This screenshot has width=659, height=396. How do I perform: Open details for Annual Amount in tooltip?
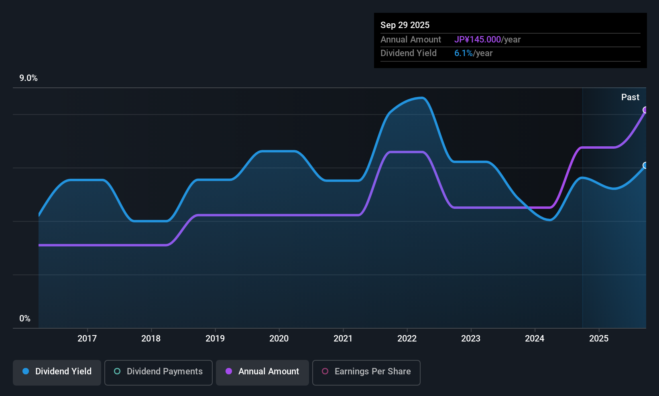point(411,39)
